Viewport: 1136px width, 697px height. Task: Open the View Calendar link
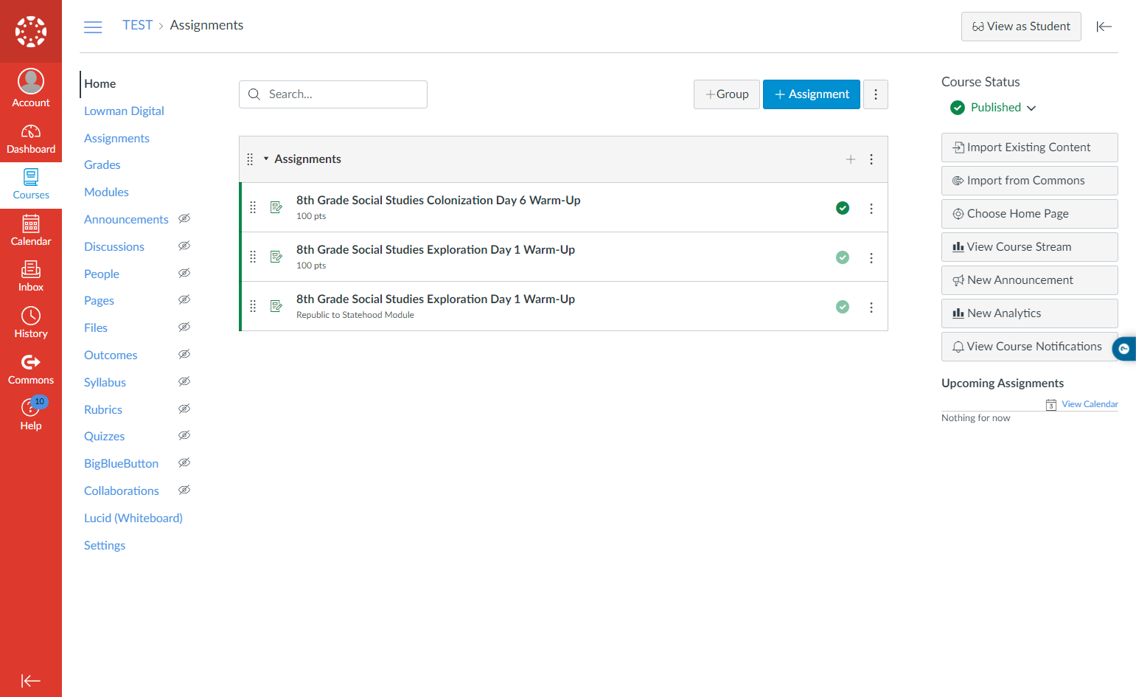click(x=1090, y=404)
